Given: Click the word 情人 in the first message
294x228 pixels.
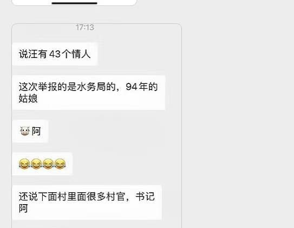Looking at the screenshot, I should pos(81,54).
